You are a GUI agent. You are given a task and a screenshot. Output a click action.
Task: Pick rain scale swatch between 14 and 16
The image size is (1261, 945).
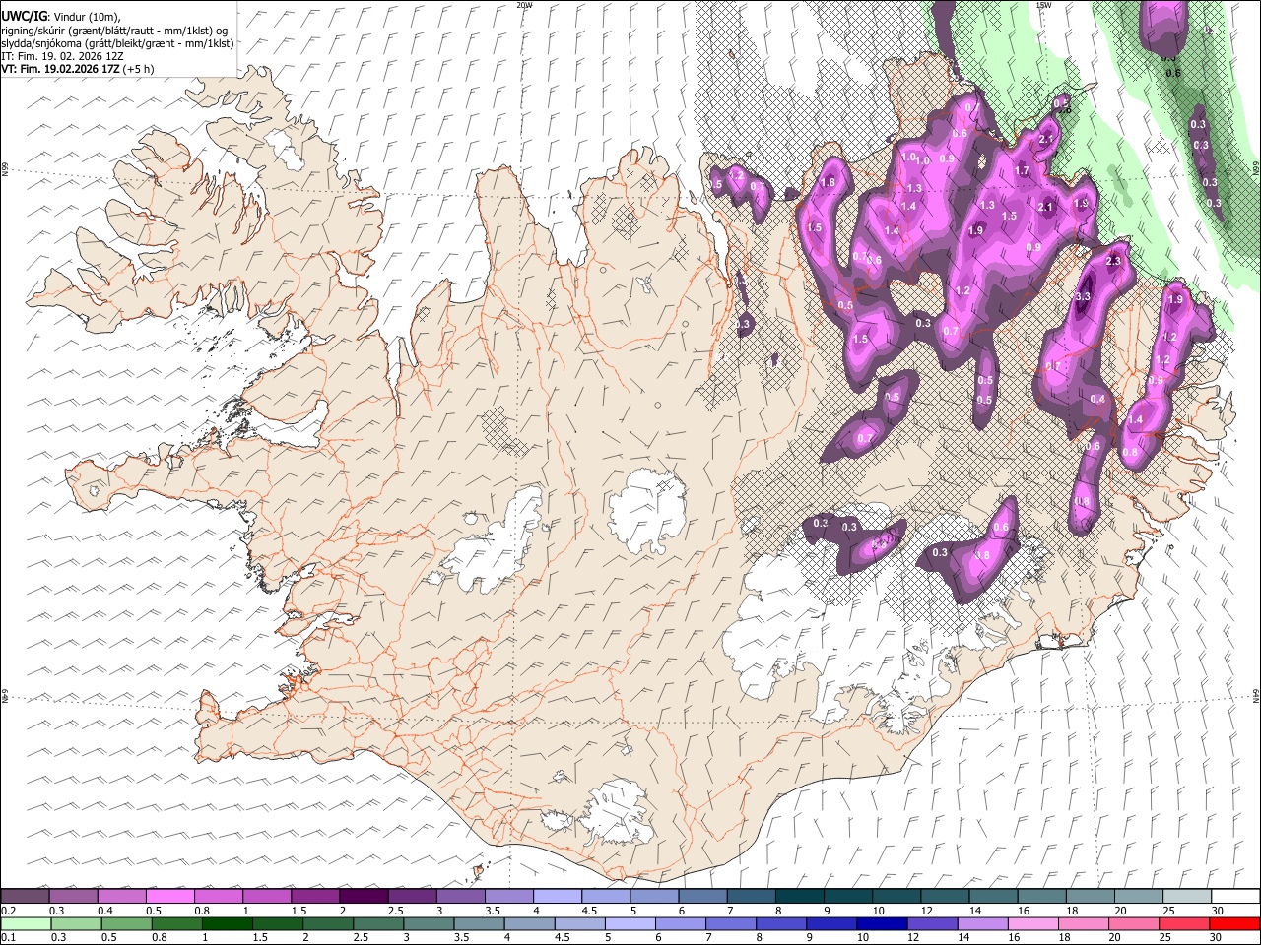point(982,925)
